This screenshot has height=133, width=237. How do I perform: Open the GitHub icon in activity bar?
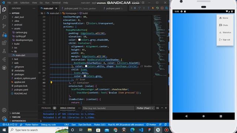(4, 68)
